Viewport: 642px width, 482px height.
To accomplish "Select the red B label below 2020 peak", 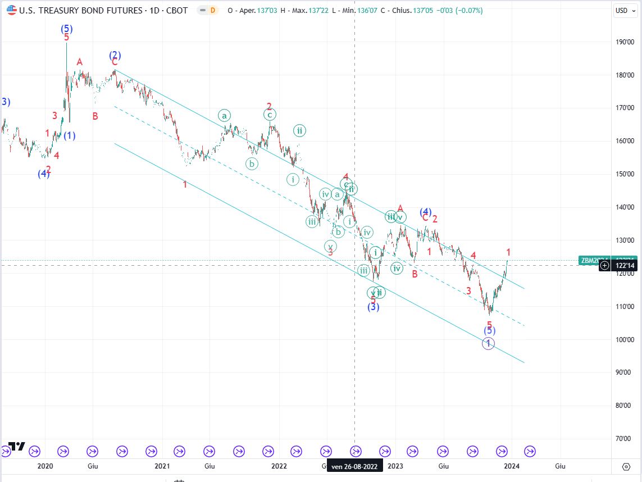I will [95, 116].
